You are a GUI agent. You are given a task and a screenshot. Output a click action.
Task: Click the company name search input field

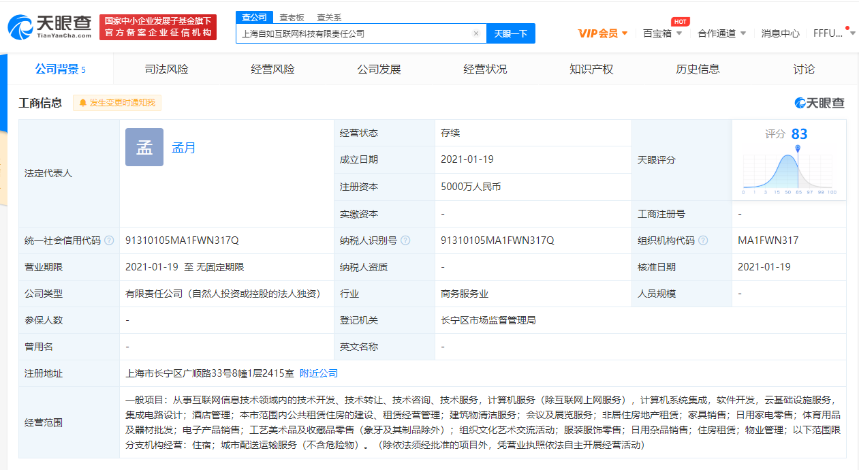(354, 33)
